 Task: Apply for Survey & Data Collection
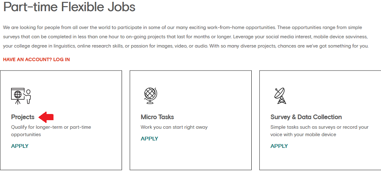279,146
